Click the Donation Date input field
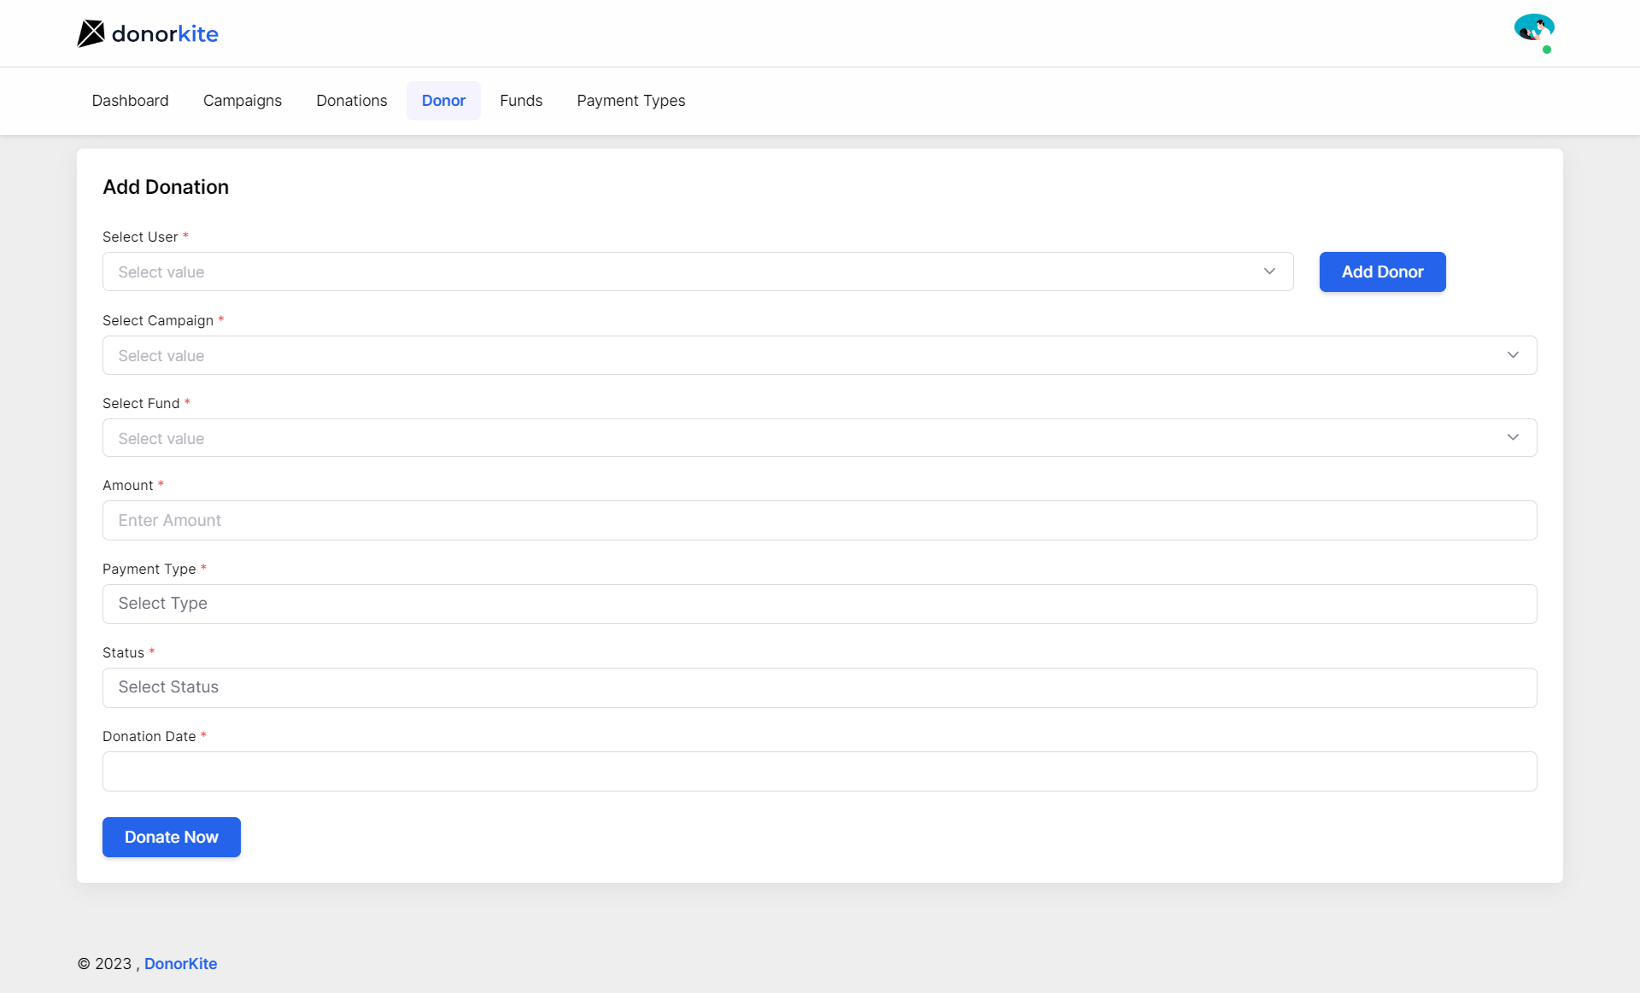This screenshot has height=993, width=1640. point(819,771)
